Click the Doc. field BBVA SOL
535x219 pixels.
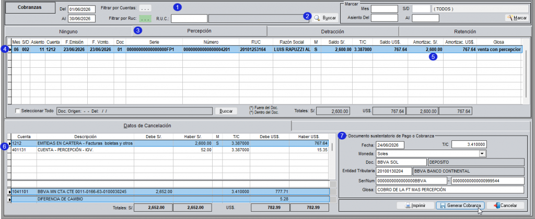click(x=401, y=162)
